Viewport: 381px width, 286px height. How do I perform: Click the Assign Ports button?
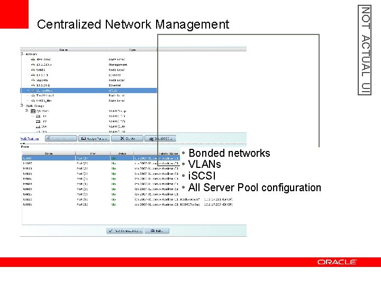coord(94,138)
